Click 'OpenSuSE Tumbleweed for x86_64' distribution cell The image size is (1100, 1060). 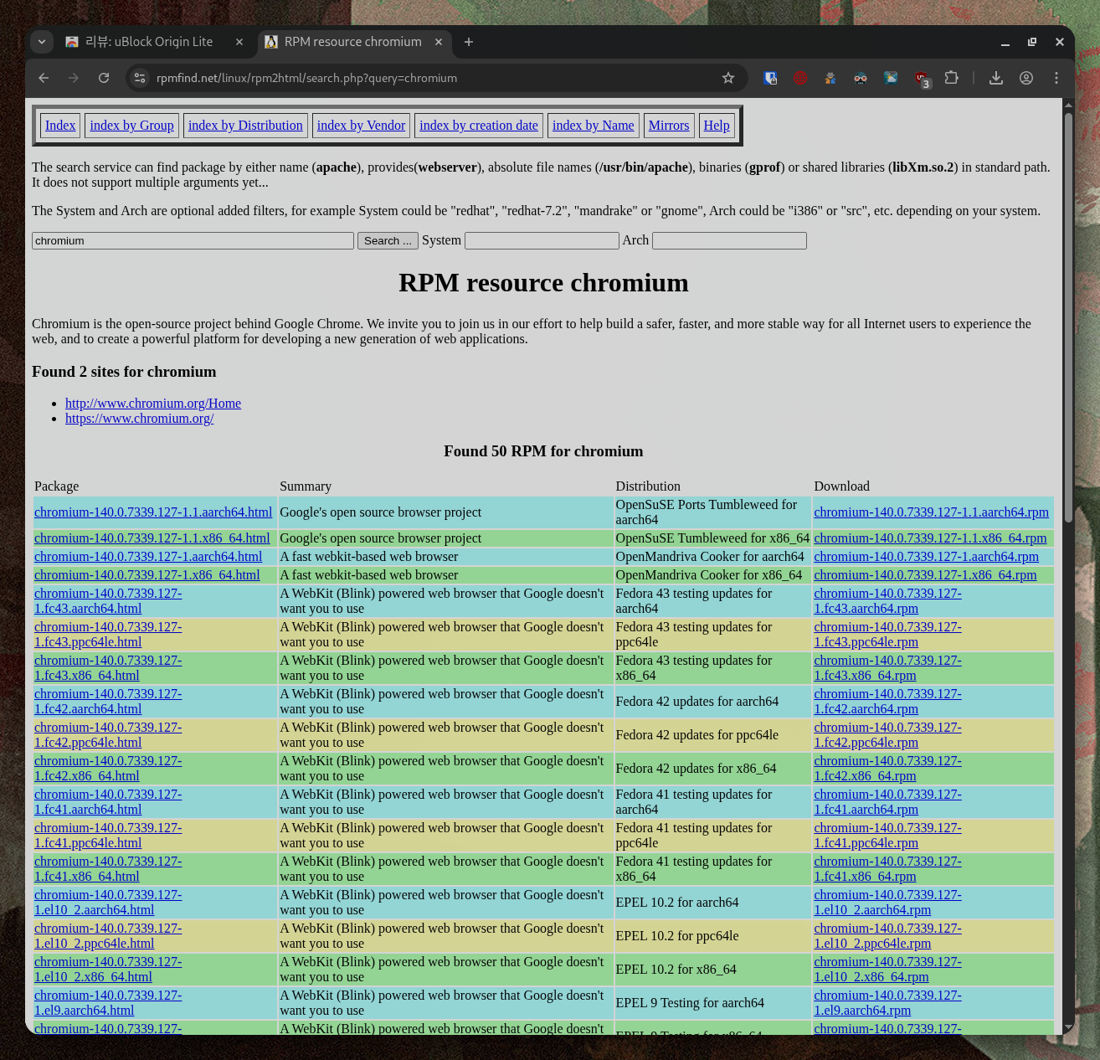click(x=712, y=538)
